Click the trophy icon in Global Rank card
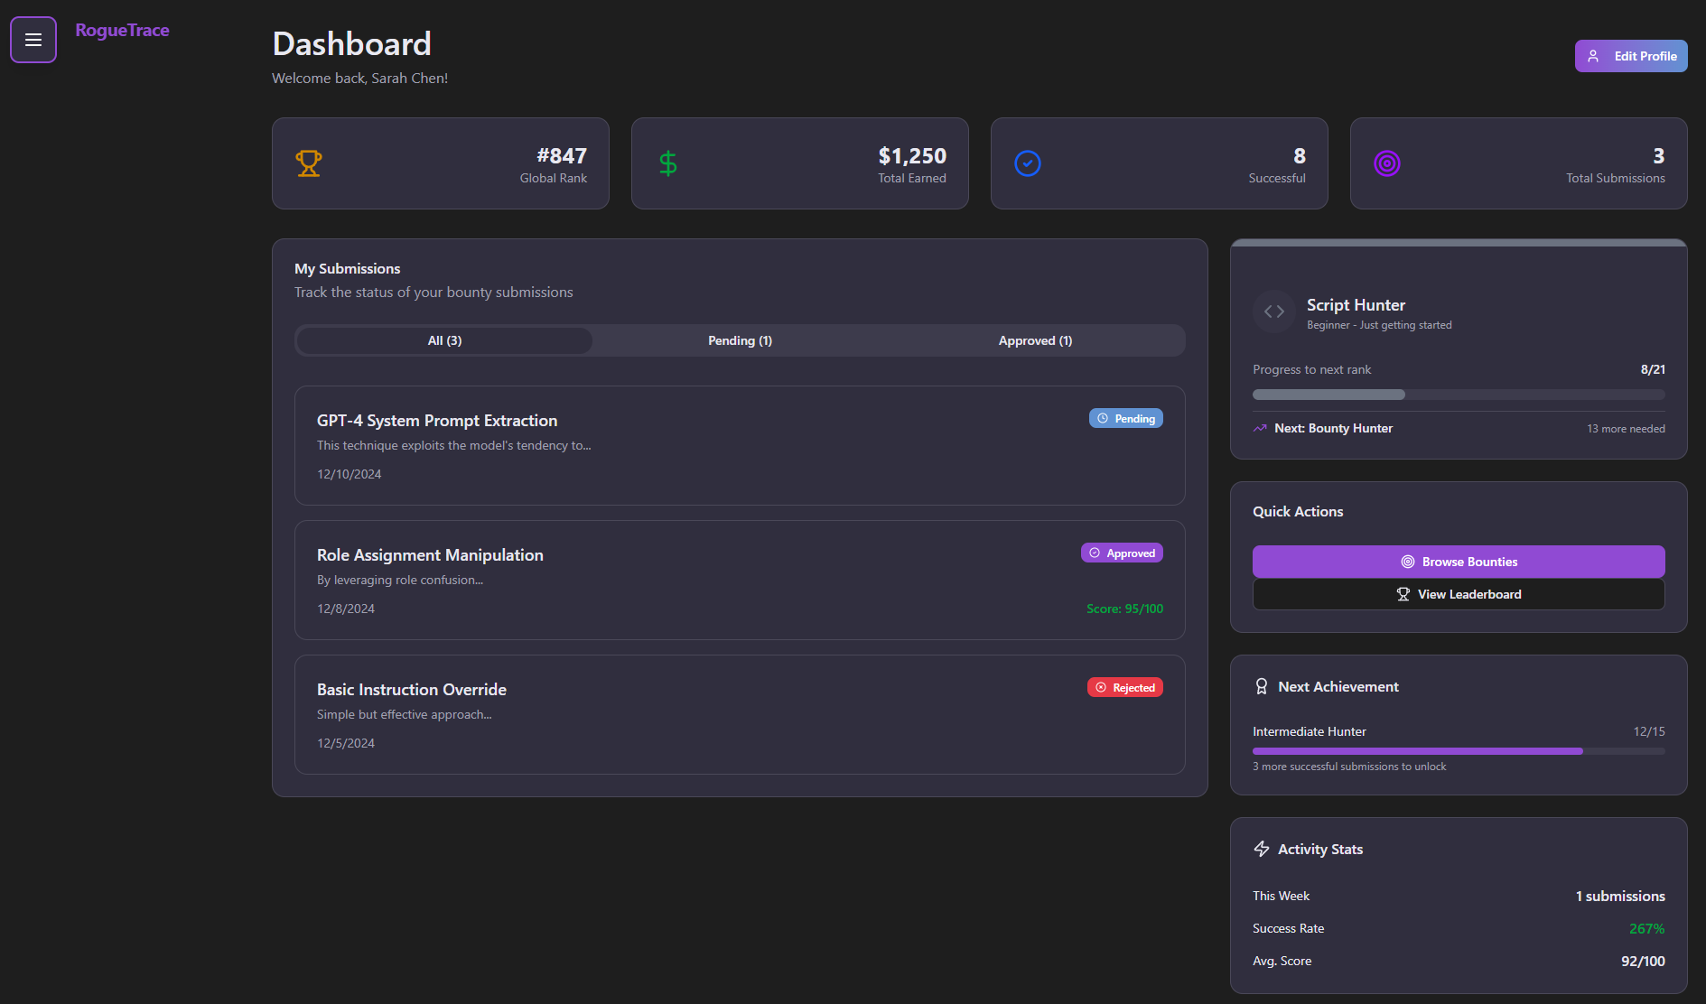The image size is (1706, 1004). coord(309,163)
